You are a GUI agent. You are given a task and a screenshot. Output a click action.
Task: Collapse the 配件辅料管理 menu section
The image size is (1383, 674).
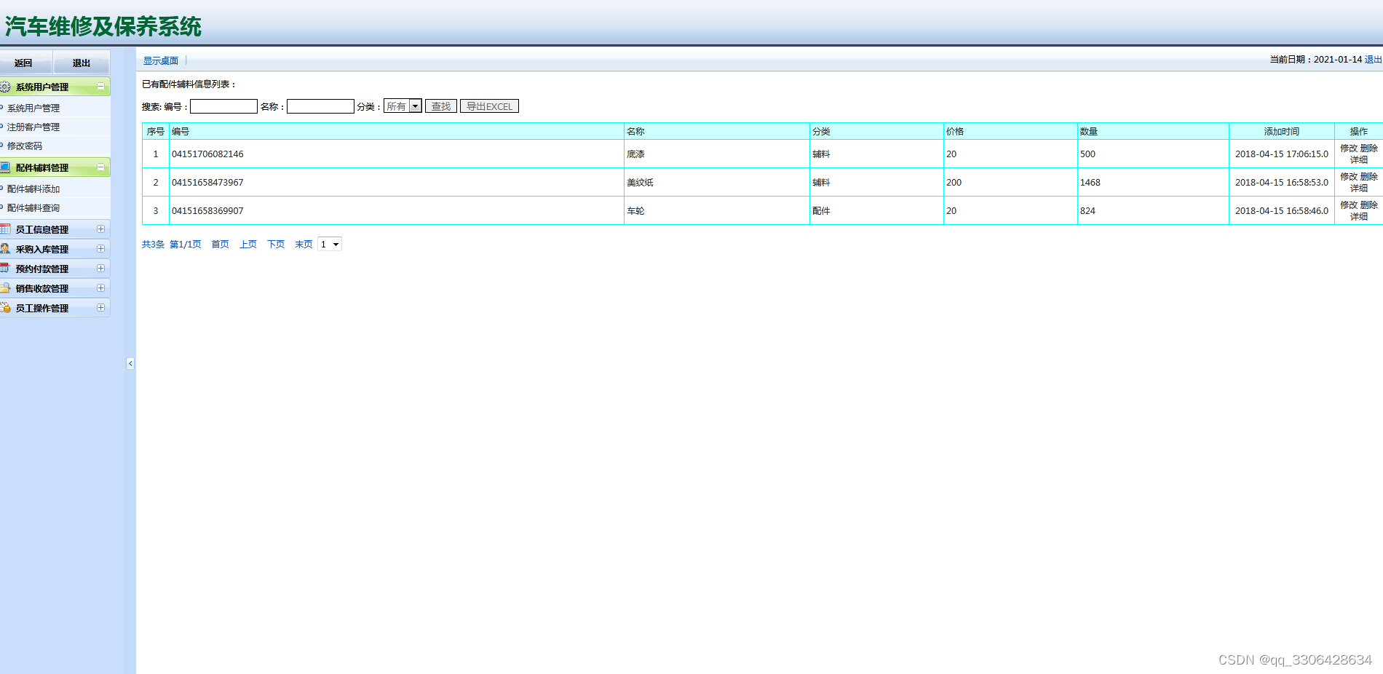pyautogui.click(x=101, y=167)
